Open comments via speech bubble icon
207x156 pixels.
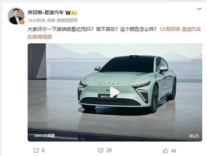click(x=101, y=150)
